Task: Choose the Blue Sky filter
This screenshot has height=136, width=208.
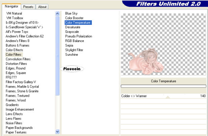Action: (x=71, y=13)
